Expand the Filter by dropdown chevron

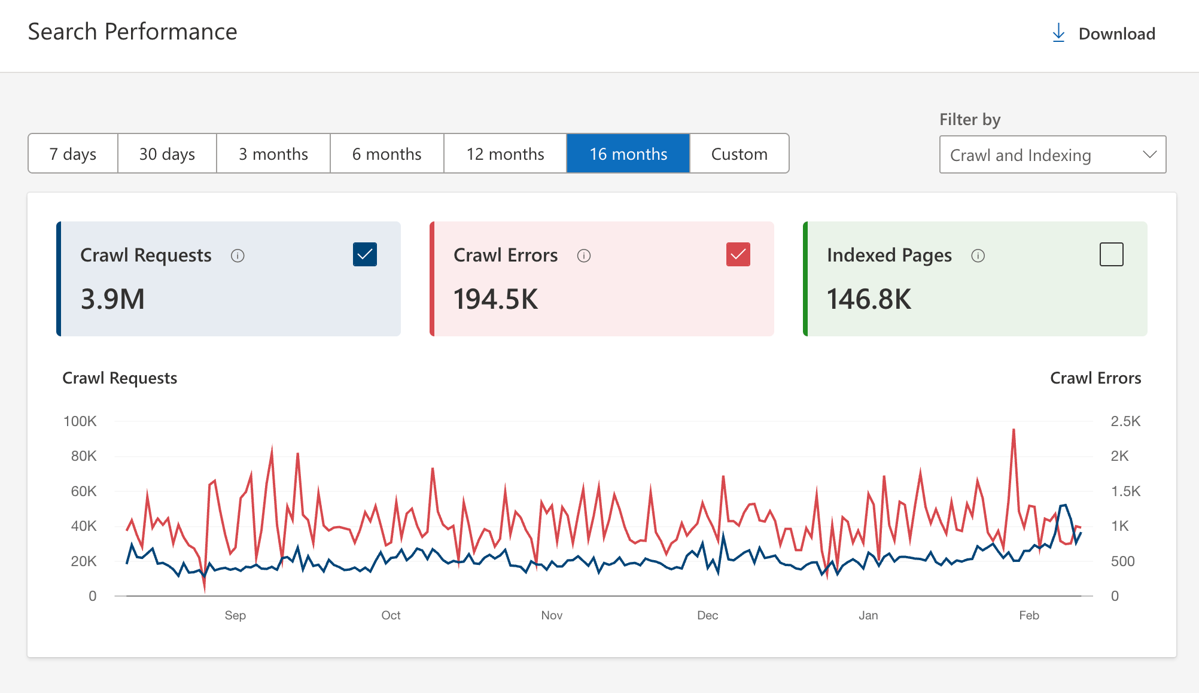pos(1150,154)
